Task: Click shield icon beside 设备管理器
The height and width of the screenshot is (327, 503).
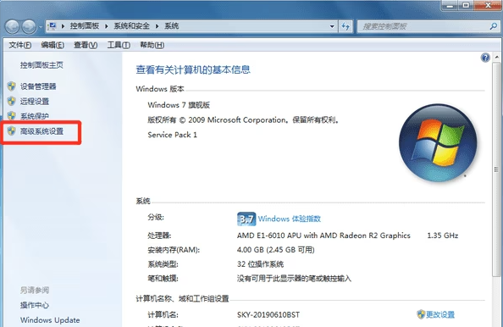Action: [x=12, y=86]
